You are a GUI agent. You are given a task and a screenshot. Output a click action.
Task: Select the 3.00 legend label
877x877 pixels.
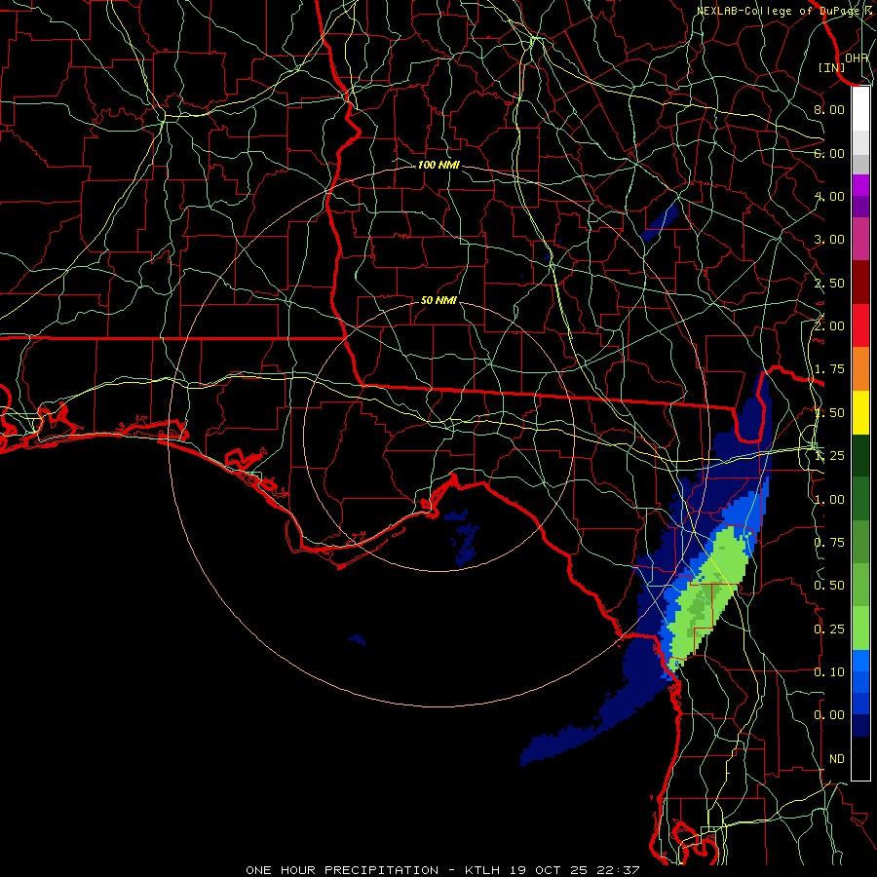829,240
